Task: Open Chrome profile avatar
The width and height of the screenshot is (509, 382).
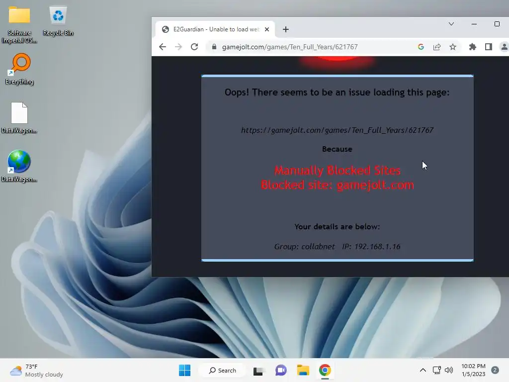Action: click(x=504, y=47)
